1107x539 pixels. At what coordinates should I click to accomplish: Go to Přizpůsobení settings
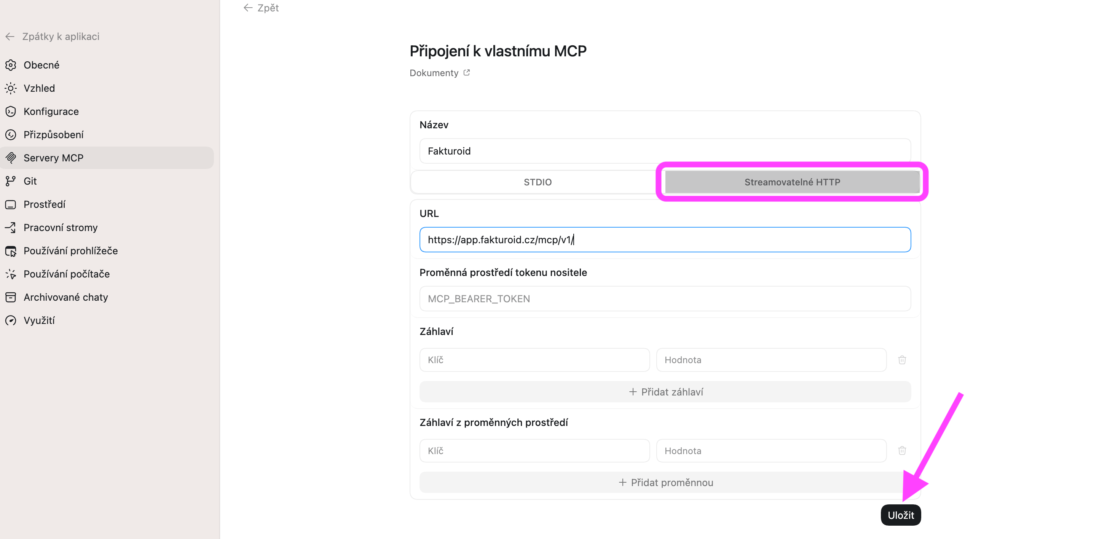tap(53, 134)
